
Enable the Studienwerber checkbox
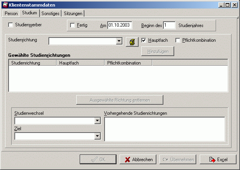10,25
